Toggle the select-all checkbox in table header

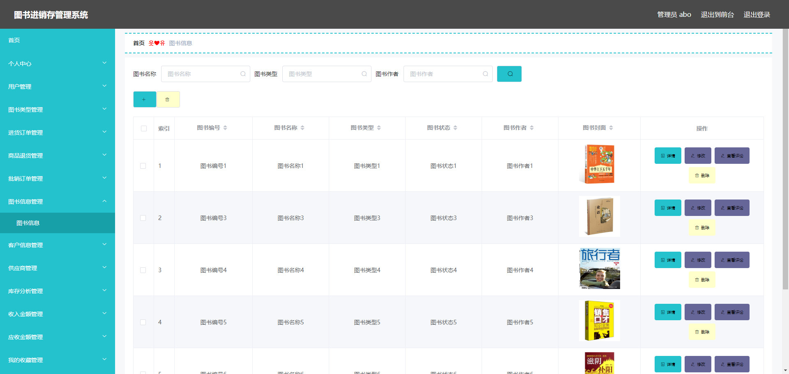click(x=144, y=128)
